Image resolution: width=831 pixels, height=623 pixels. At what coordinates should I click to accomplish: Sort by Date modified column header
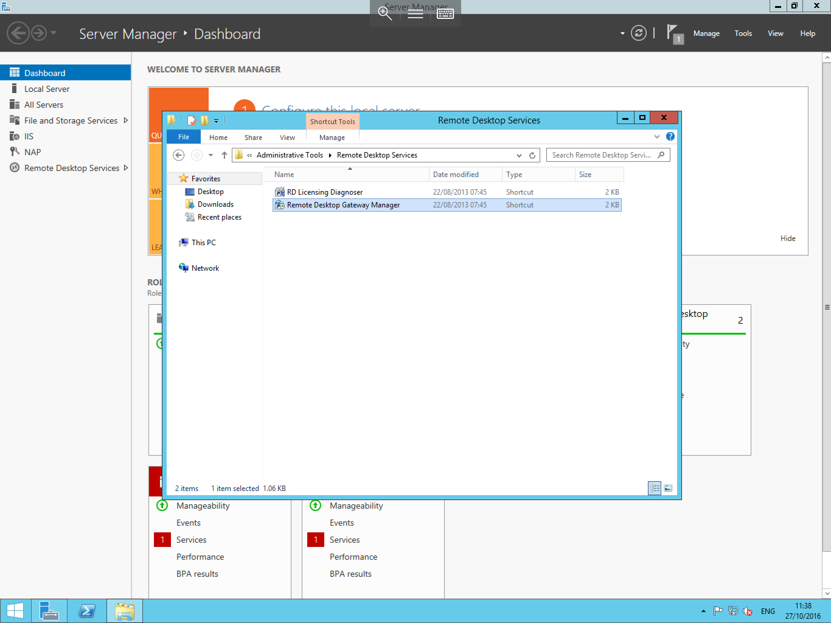click(x=465, y=174)
